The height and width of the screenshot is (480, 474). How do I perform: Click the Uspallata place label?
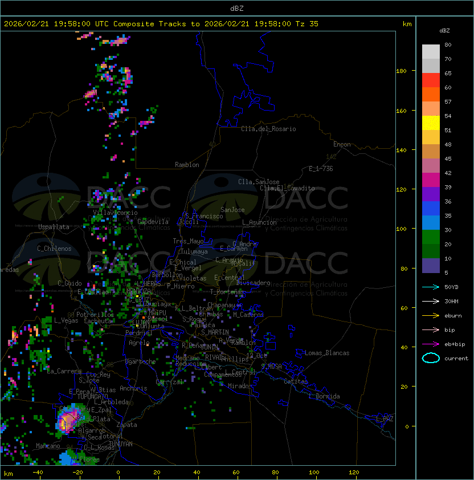click(x=54, y=227)
